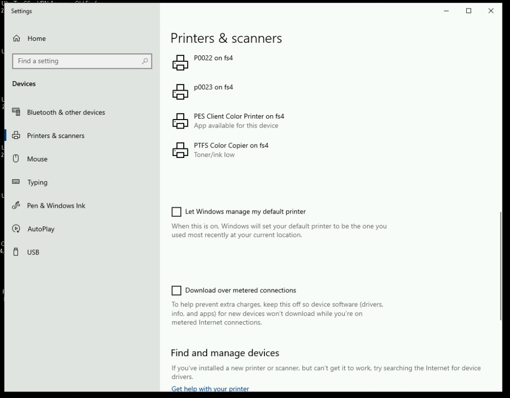Click the Find and manage devices heading
The width and height of the screenshot is (510, 398).
coord(225,353)
